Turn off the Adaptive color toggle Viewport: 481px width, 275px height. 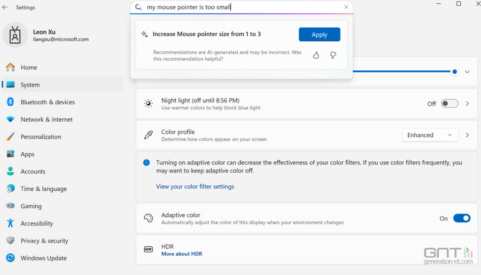click(x=462, y=218)
